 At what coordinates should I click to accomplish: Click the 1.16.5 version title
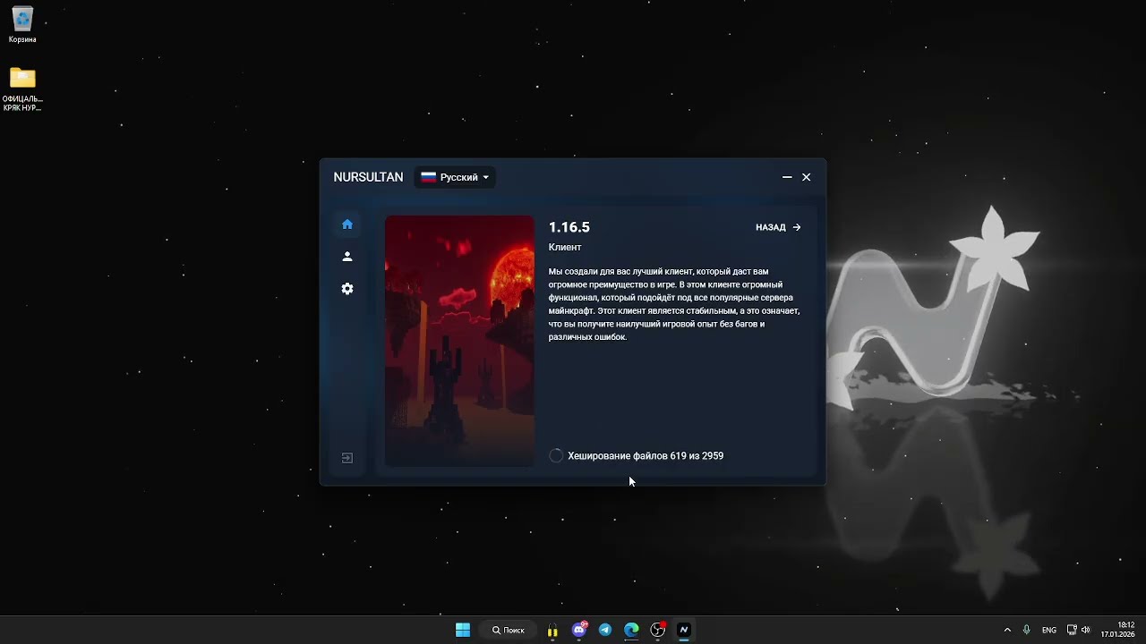(x=569, y=227)
